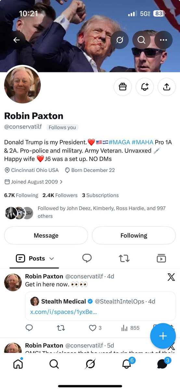
Task: Switch to the Replies tab
Action: (x=87, y=258)
